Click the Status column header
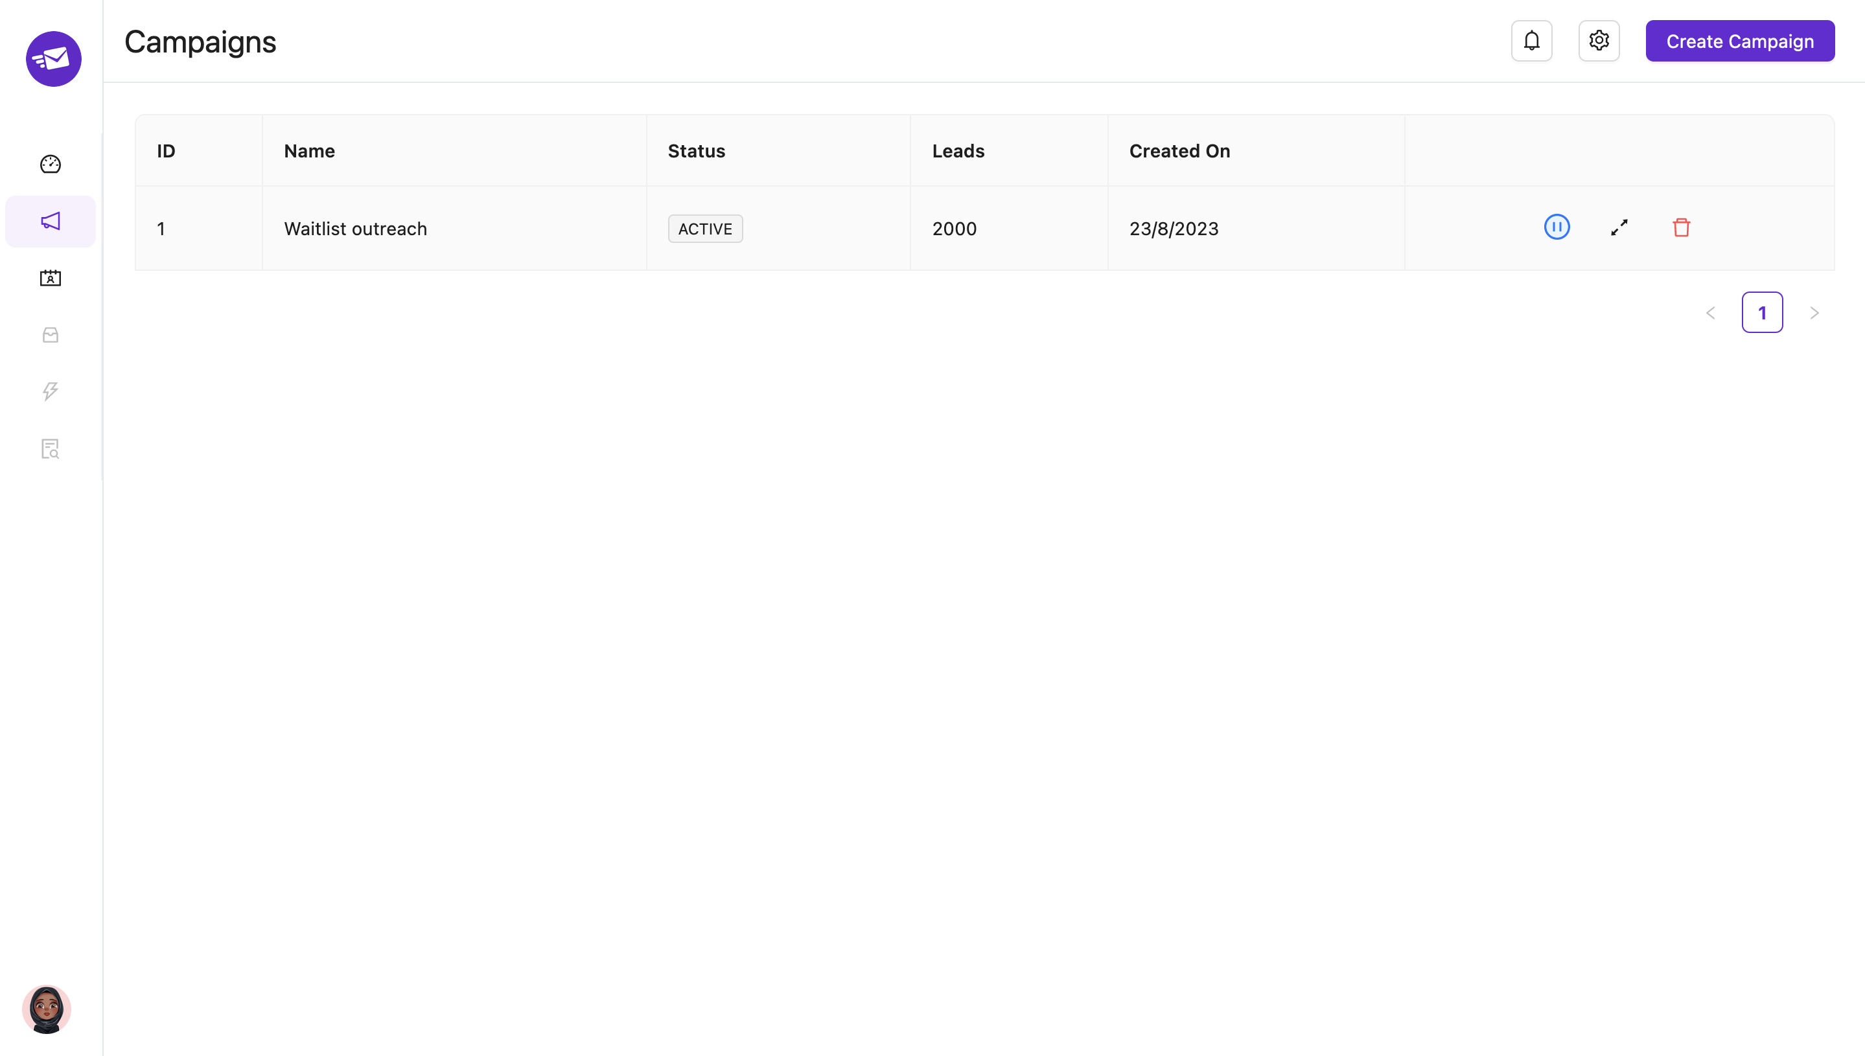 [x=697, y=151]
